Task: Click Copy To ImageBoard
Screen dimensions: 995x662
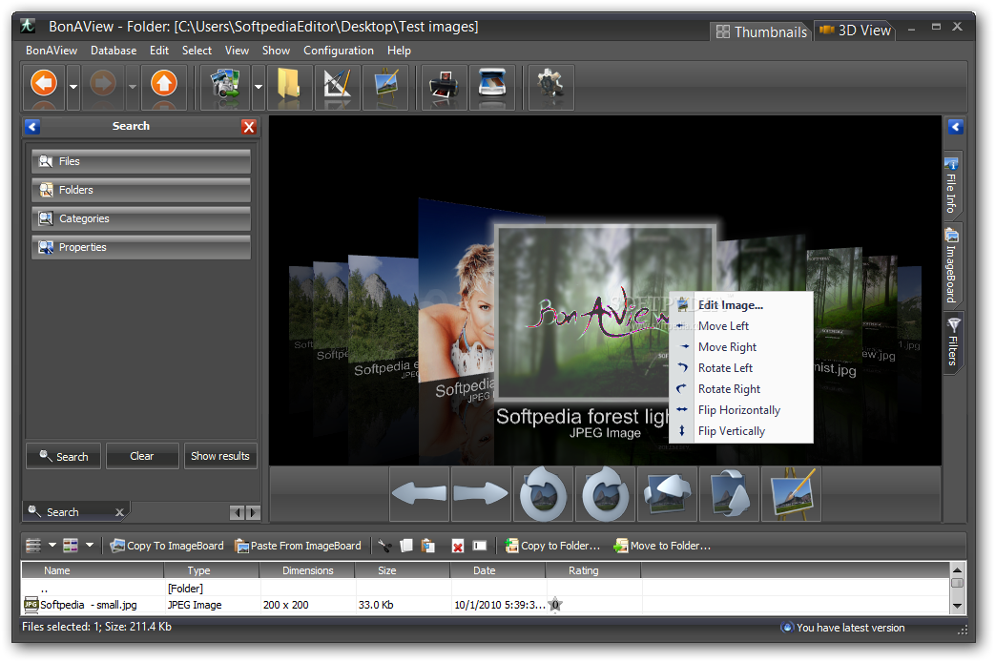Action: click(x=167, y=546)
